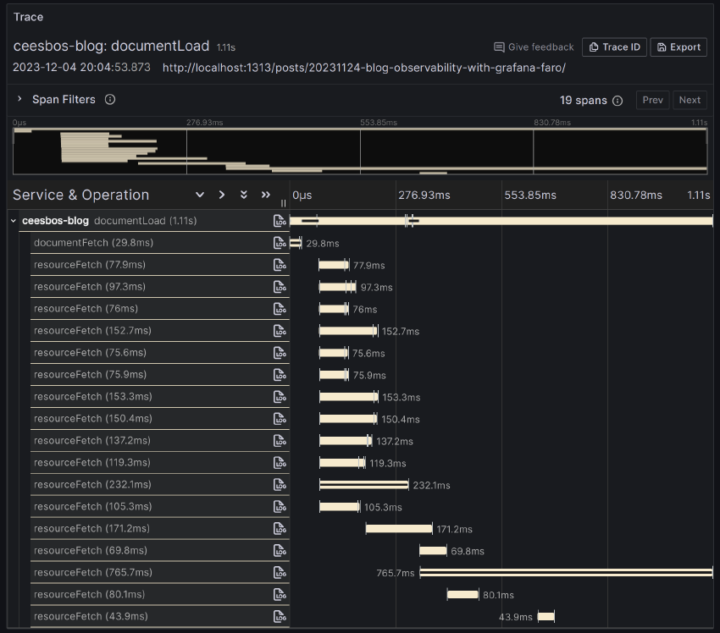Click the collapse all double-chevron icon
Viewport: 720px width, 633px height.
point(266,195)
